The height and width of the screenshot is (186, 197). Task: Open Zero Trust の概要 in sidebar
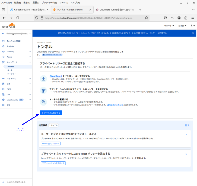pos(14,41)
